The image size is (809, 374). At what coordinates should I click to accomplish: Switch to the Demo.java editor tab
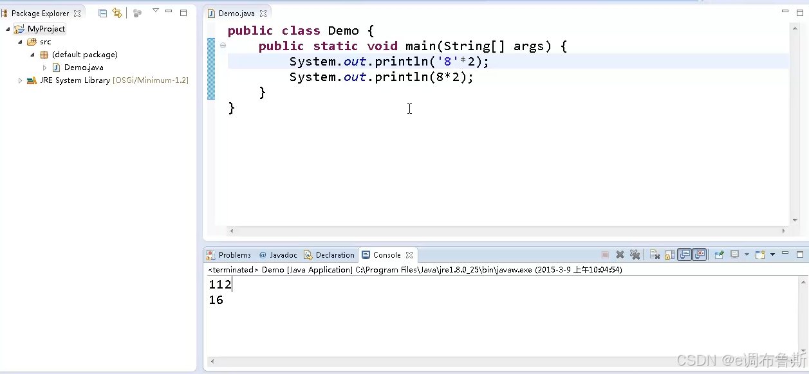[237, 13]
